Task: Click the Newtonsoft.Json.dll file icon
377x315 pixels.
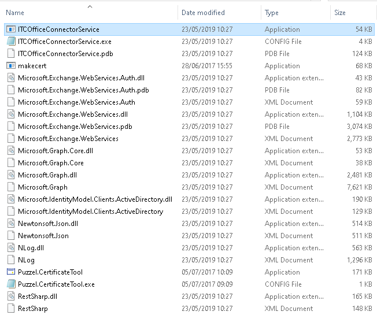Action: tap(11, 224)
